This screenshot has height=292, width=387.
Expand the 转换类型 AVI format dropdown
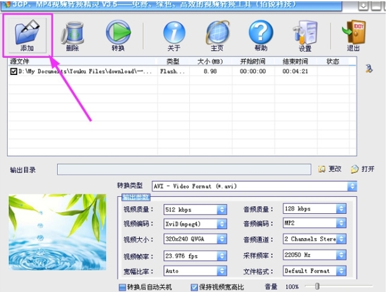point(351,187)
